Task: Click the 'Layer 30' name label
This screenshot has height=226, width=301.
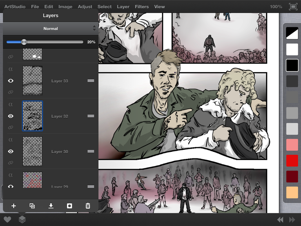Action: pyautogui.click(x=60, y=151)
